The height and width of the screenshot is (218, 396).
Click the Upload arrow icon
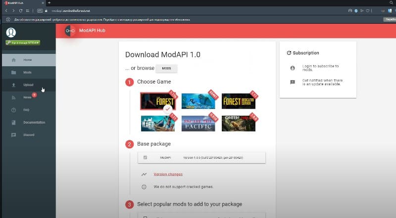pyautogui.click(x=14, y=85)
